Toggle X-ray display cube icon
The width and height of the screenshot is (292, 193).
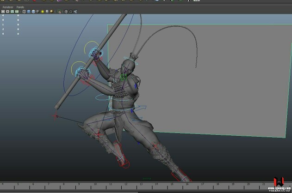click(66, 12)
